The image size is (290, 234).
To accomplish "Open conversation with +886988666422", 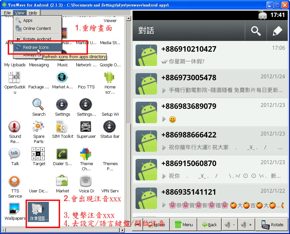I will click(210, 141).
